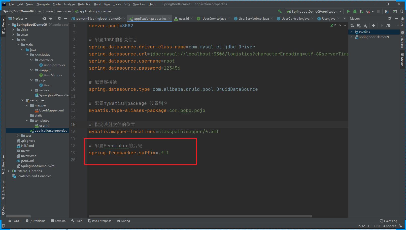Toggle the Project tool window stripe
Screen dimensions: 406x230
click(3, 25)
